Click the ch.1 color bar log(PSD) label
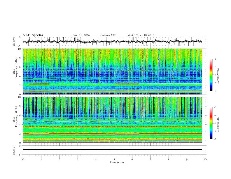The height and width of the screenshot is (179, 231). (218, 76)
